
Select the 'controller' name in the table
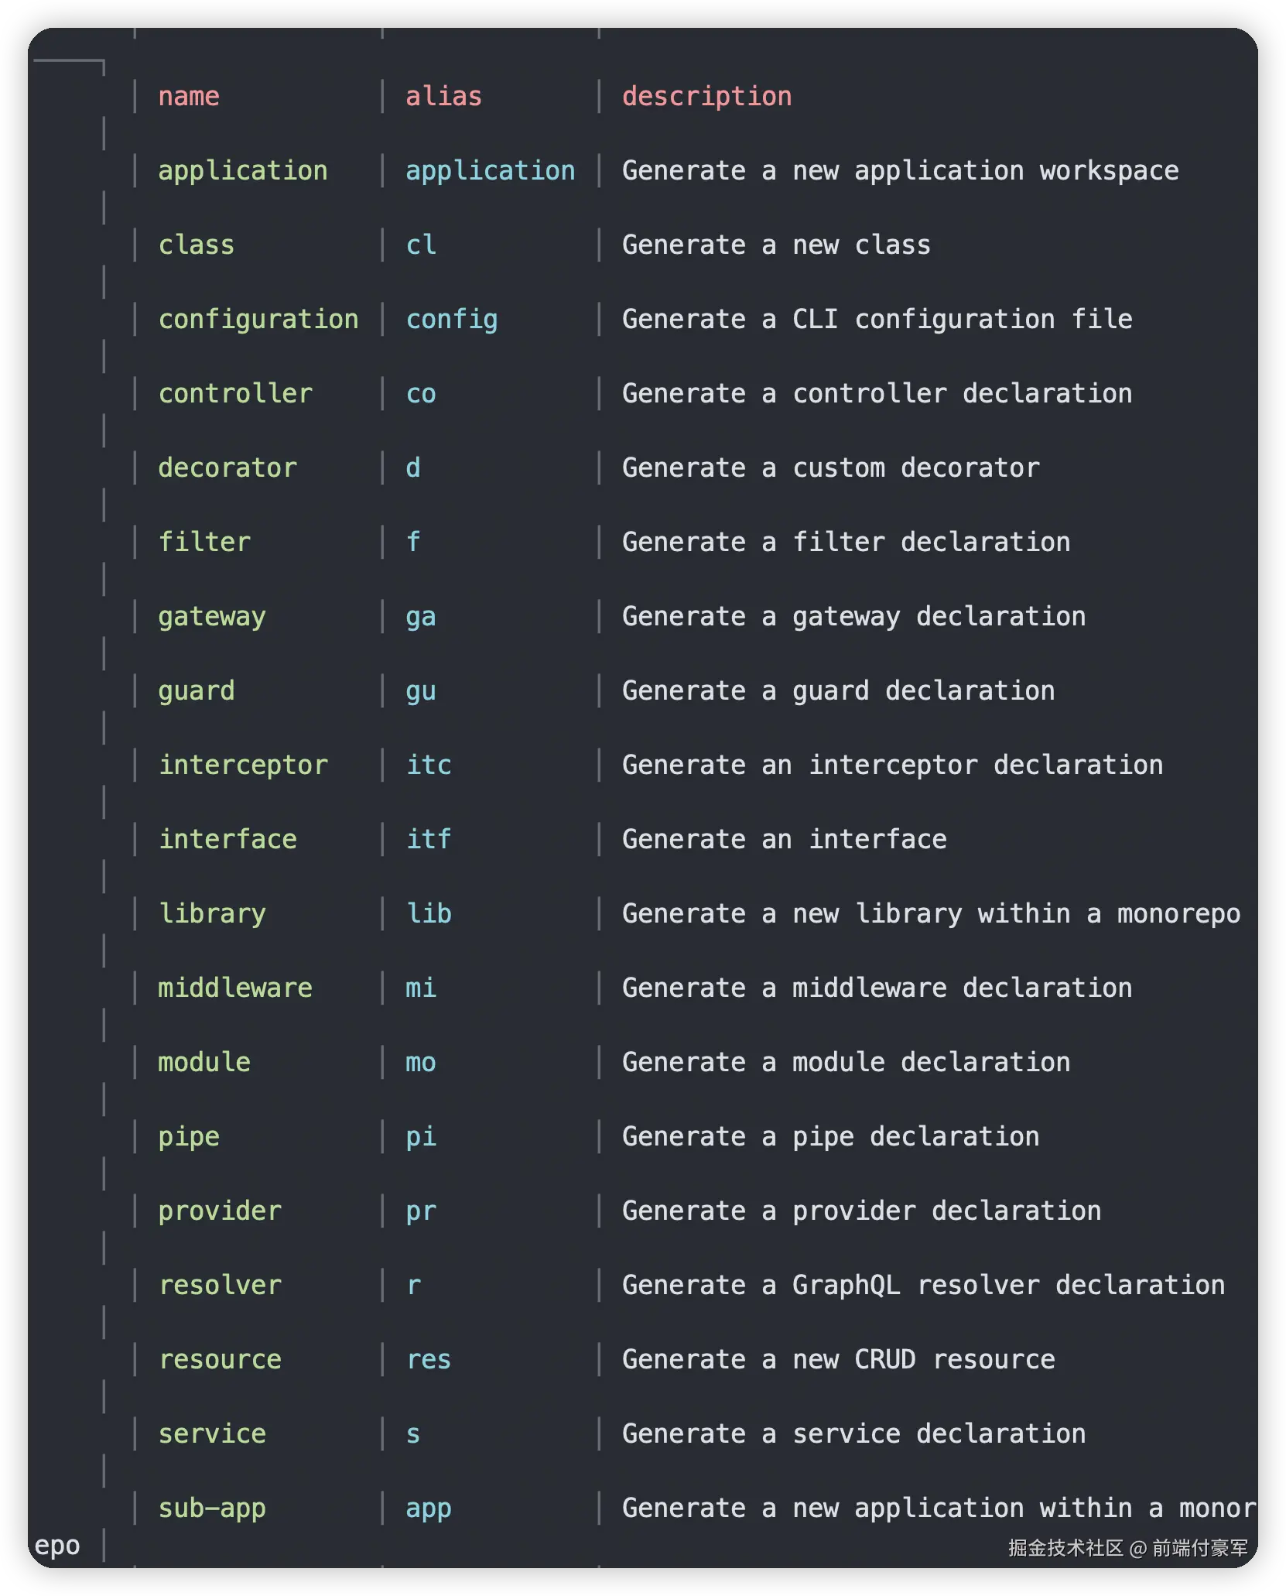coord(235,393)
